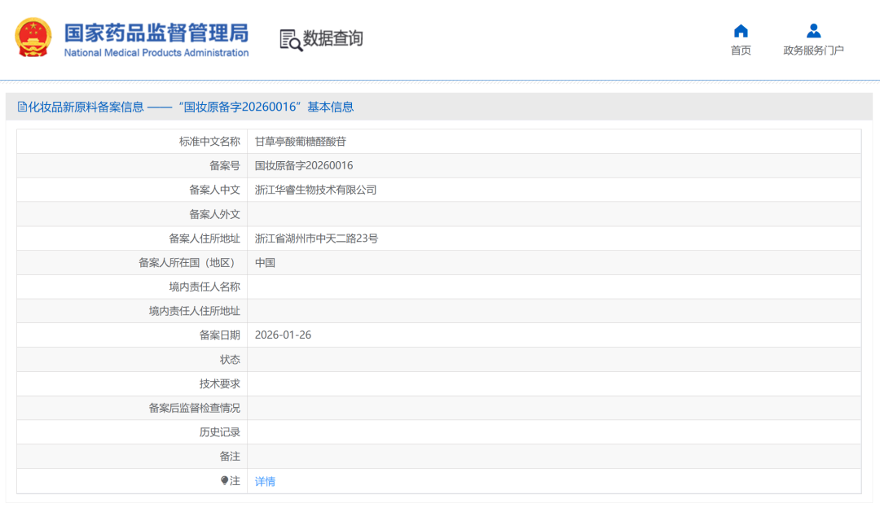Click the 首页 home icon
This screenshot has height=512, width=880.
point(740,31)
